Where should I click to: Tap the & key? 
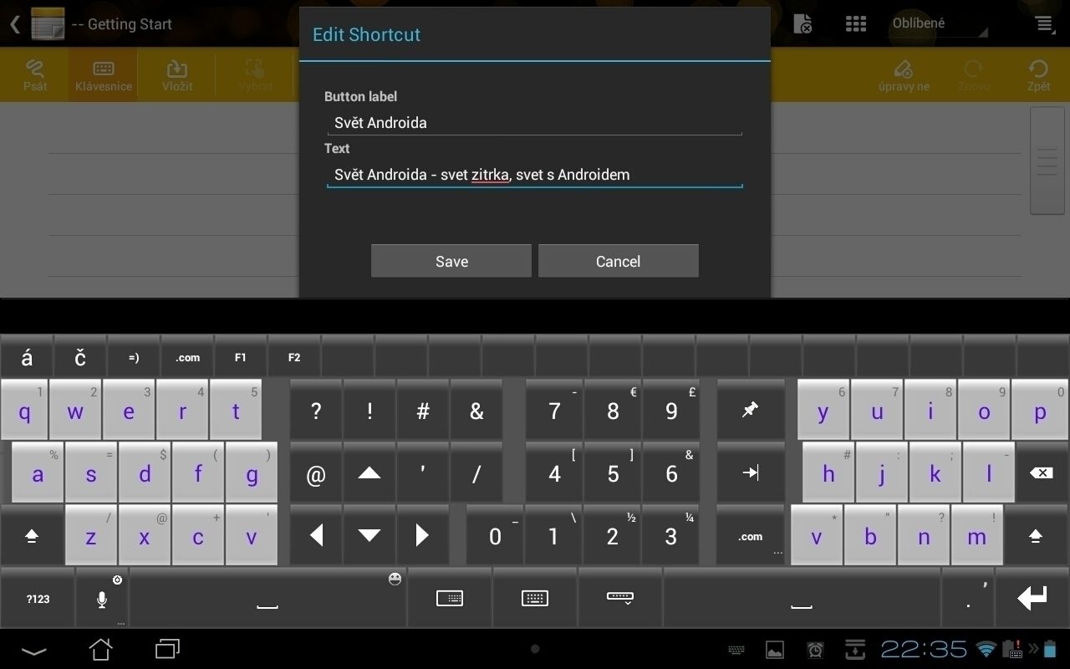[x=476, y=410]
